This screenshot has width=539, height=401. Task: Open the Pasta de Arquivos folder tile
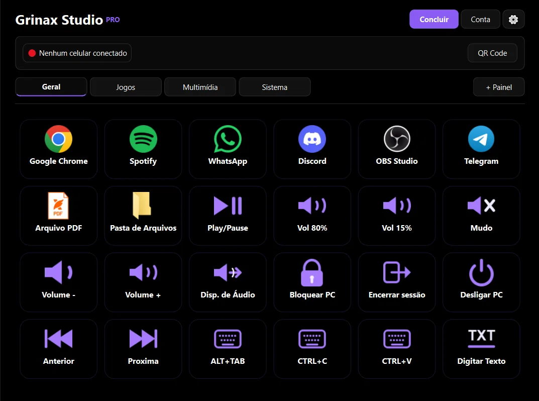pos(143,216)
